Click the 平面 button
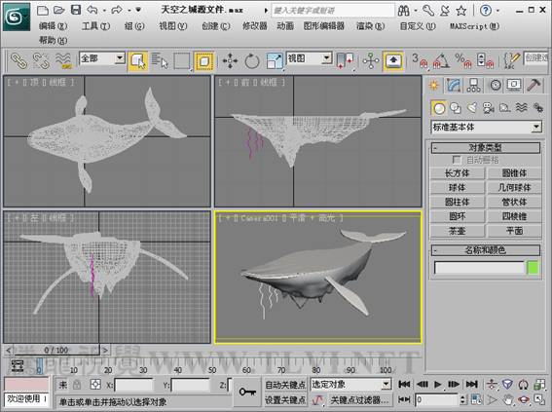The height and width of the screenshot is (412, 552). (514, 231)
